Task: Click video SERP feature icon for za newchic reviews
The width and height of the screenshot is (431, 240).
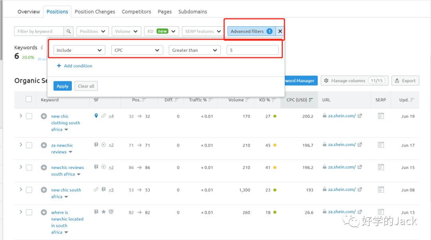Action: tap(104, 145)
